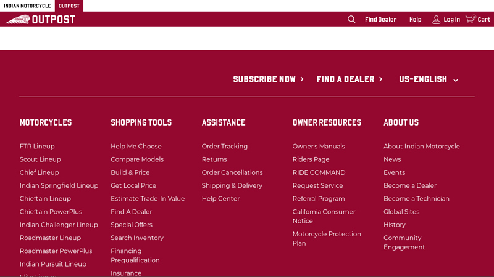Click Search Inventory
The width and height of the screenshot is (494, 277).
pyautogui.click(x=137, y=238)
